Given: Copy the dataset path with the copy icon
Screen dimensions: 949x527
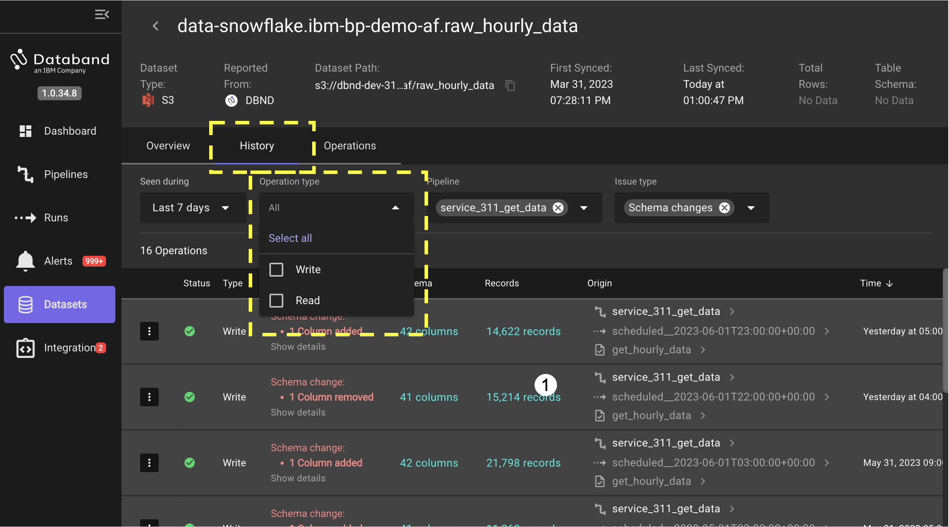Looking at the screenshot, I should coord(510,85).
